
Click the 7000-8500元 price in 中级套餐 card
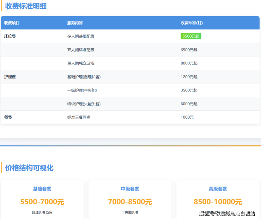click(130, 202)
